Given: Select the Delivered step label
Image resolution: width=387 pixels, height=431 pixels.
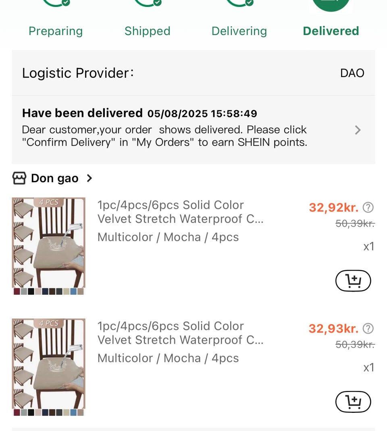Looking at the screenshot, I should pyautogui.click(x=331, y=31).
